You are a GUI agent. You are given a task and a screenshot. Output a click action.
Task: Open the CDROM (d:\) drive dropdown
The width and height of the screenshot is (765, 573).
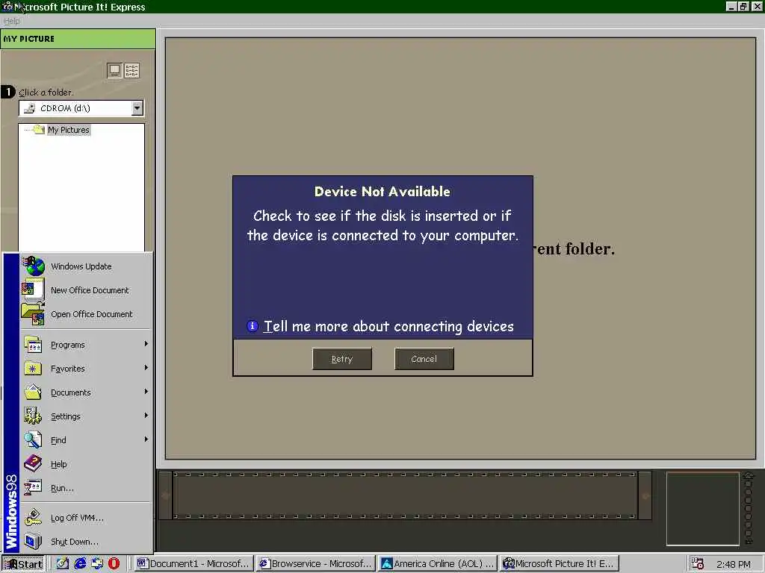click(137, 108)
